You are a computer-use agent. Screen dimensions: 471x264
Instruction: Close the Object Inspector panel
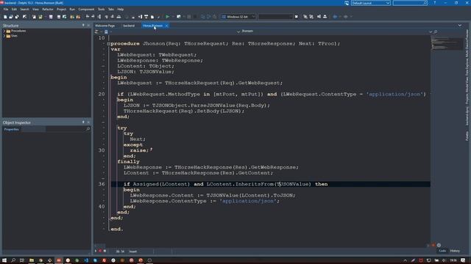[x=88, y=122]
